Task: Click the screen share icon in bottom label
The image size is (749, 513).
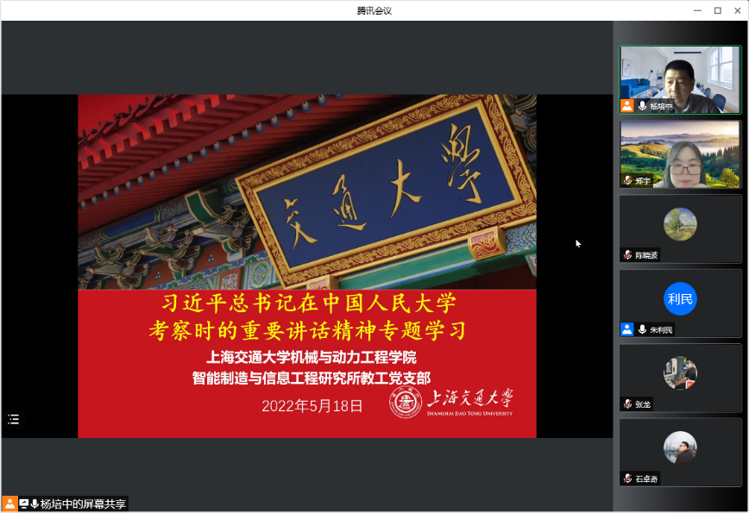Action: [24, 504]
